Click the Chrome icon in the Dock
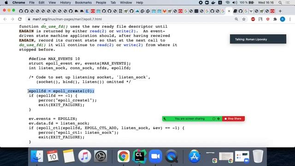Image resolution: width=295 pixels, height=166 pixels. pyautogui.click(x=124, y=156)
